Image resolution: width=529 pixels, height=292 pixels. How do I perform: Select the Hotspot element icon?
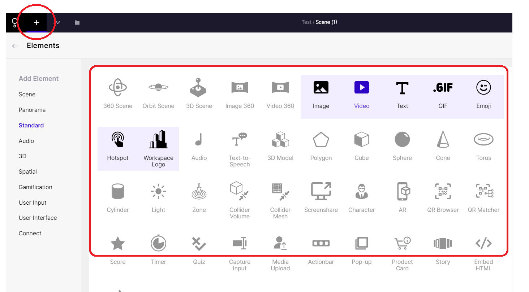118,140
